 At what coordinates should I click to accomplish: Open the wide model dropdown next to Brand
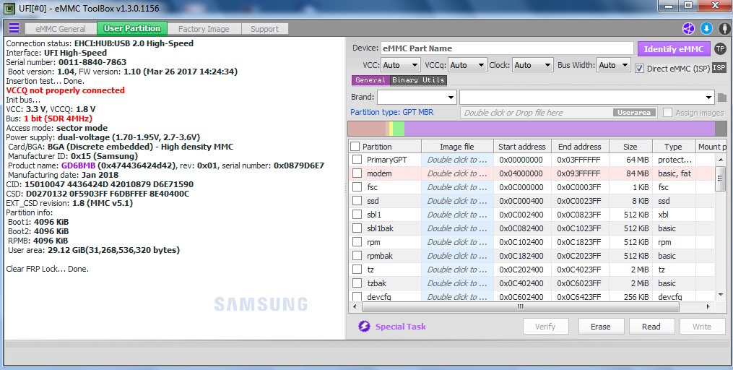click(586, 98)
